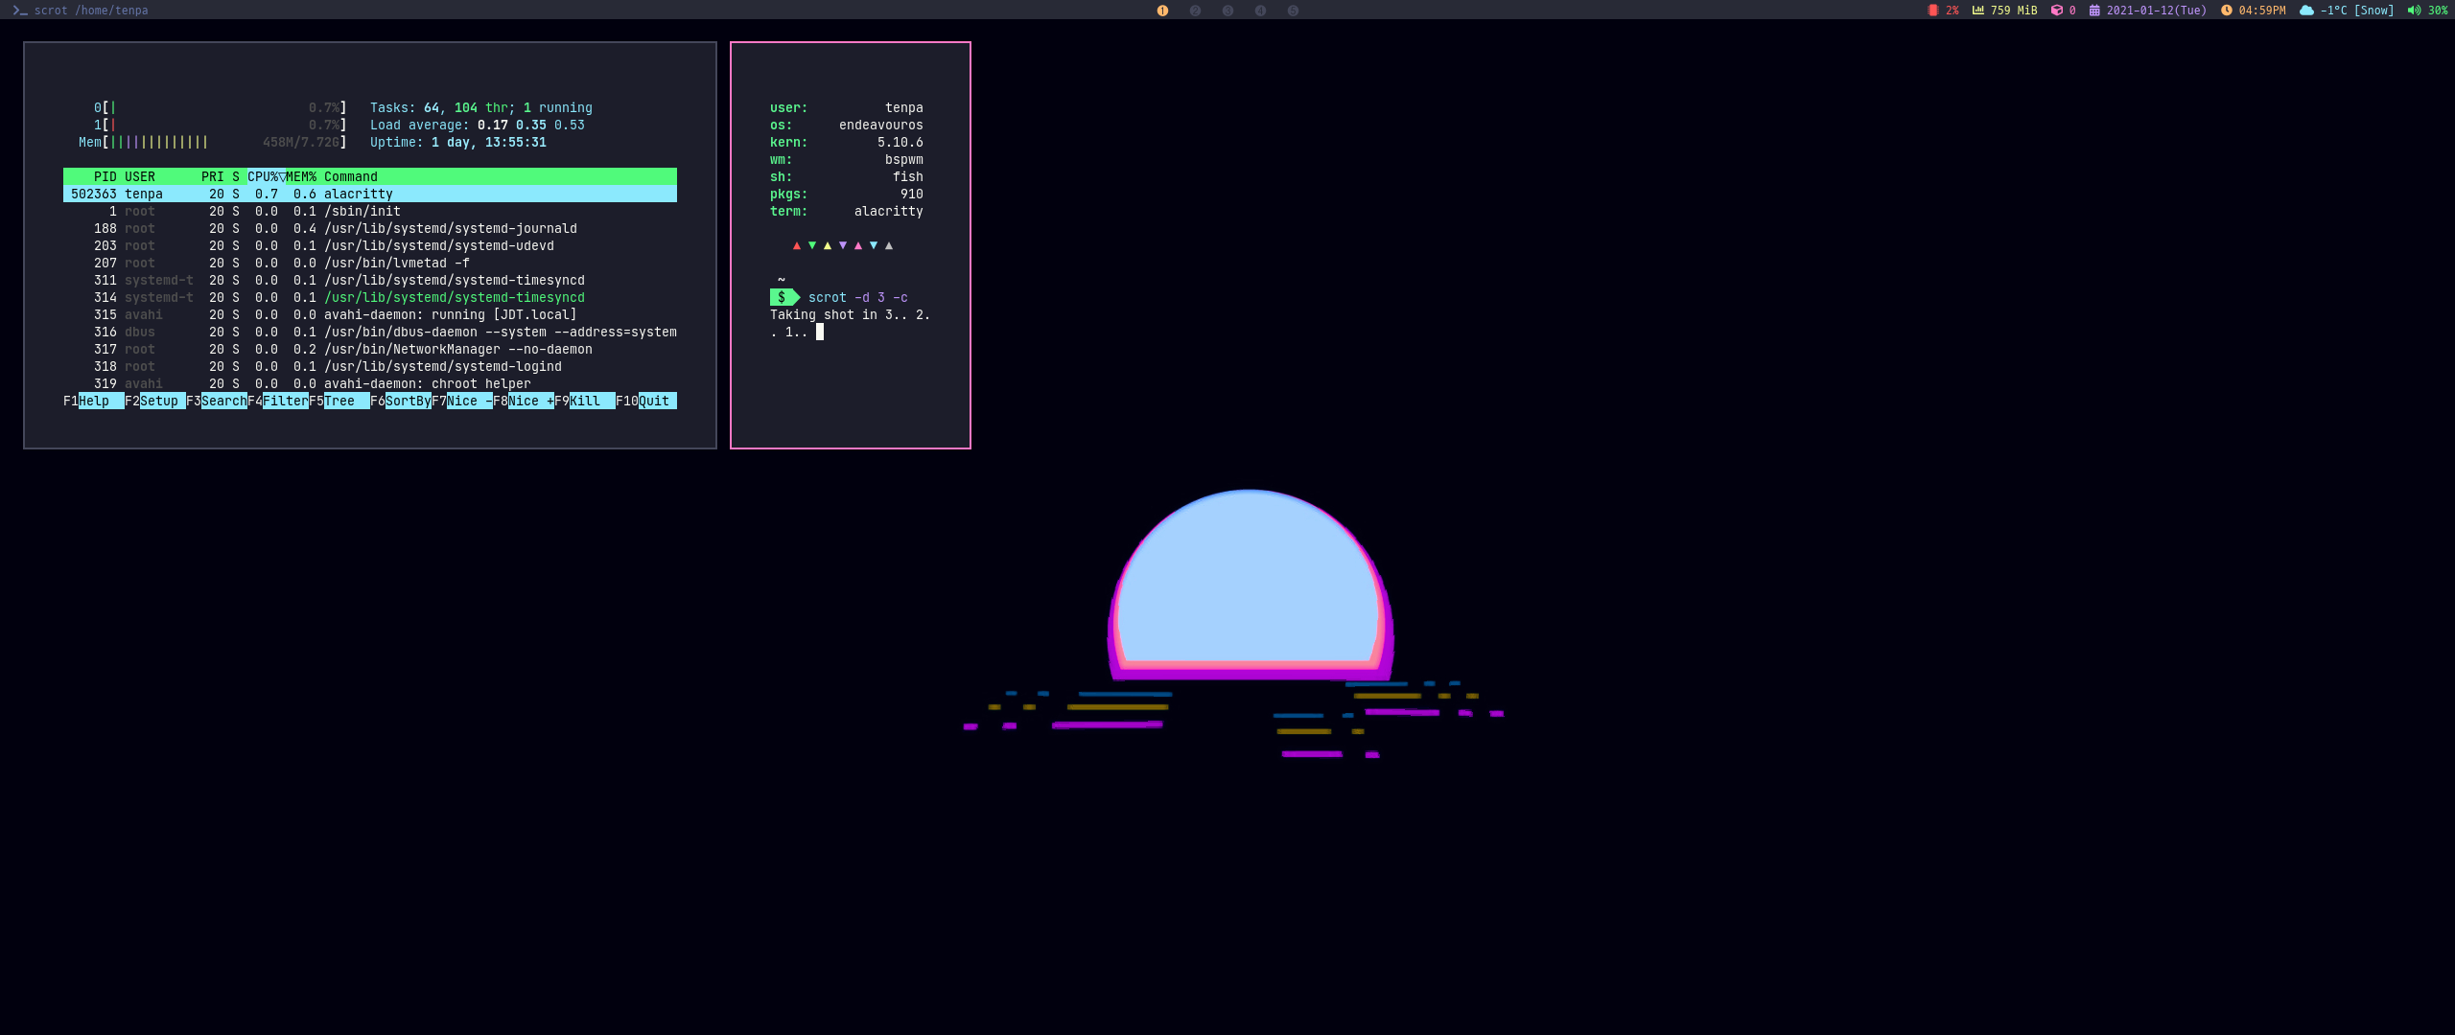Click the memory chart icon showing 759 MiB
Screen dimensions: 2455x1035
coord(1977,11)
